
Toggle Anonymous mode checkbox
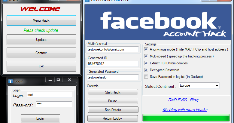pyautogui.click(x=146, y=49)
